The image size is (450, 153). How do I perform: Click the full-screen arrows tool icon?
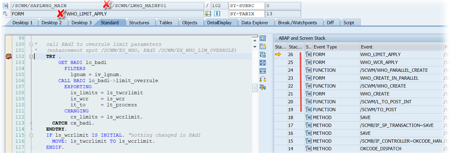[x=263, y=63]
